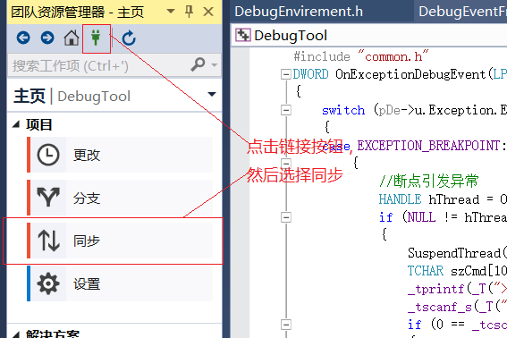Open Team Explorer home page

pyautogui.click(x=72, y=38)
